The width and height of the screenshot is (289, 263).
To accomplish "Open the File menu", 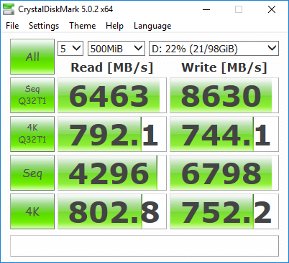I will tap(12, 26).
